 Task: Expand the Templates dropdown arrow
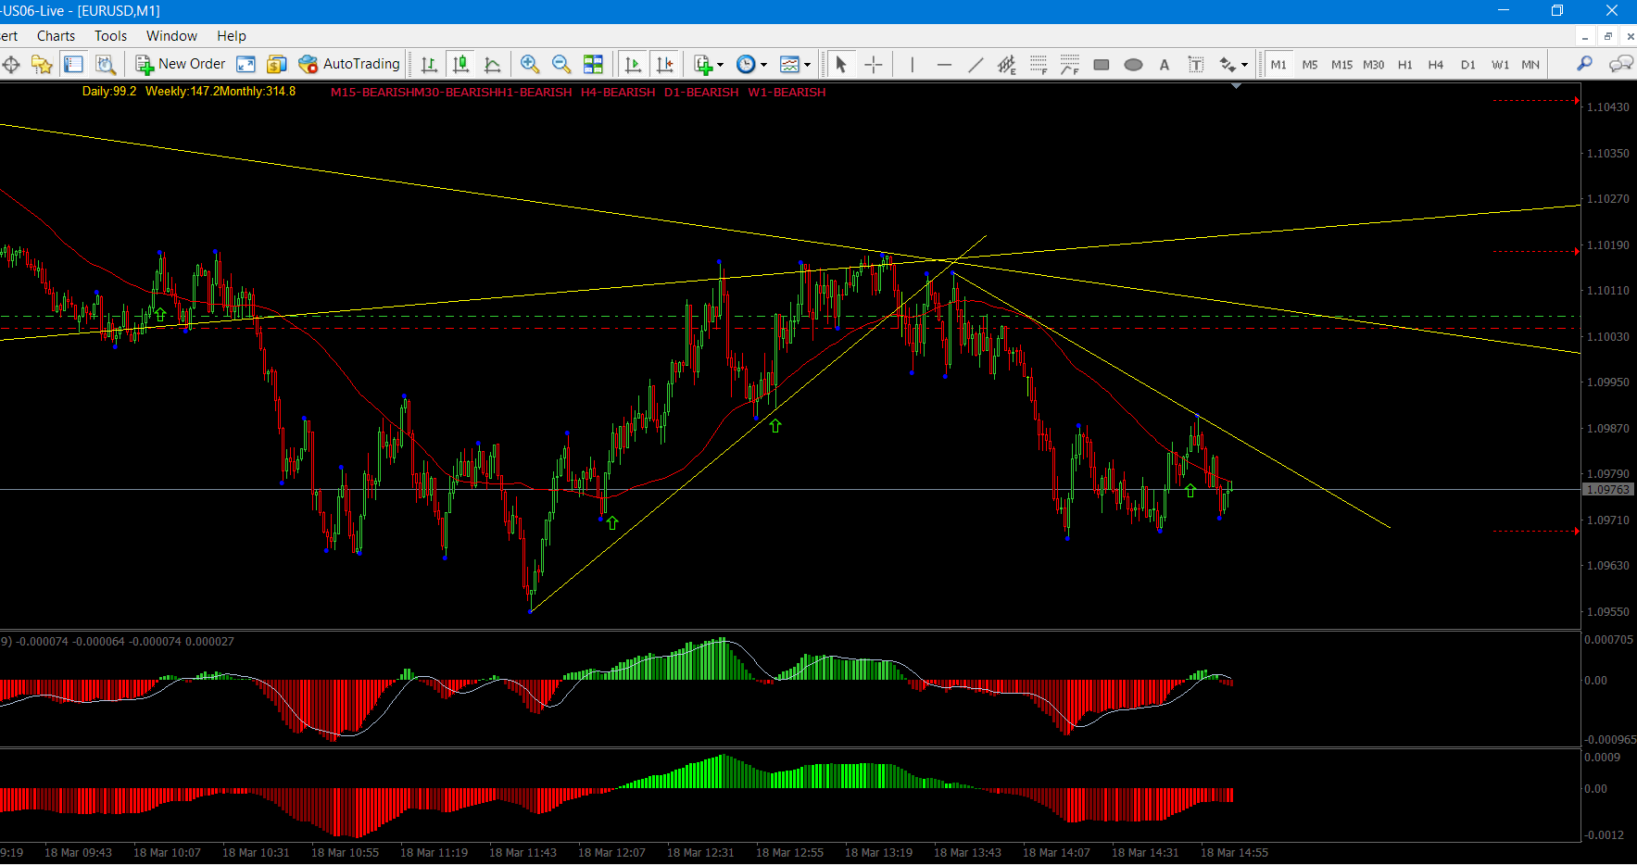(807, 65)
